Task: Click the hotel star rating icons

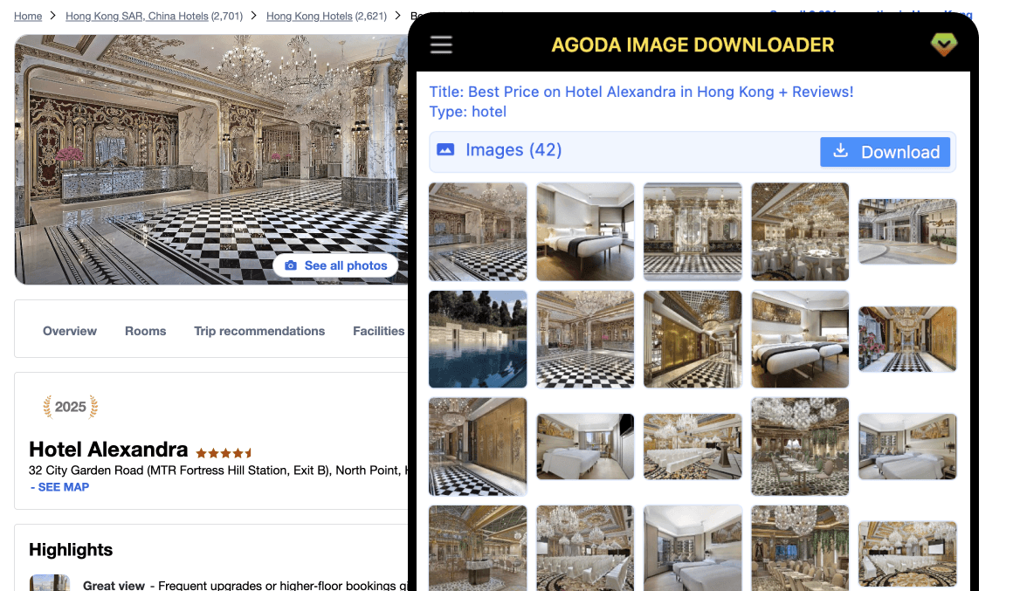Action: pyautogui.click(x=224, y=453)
